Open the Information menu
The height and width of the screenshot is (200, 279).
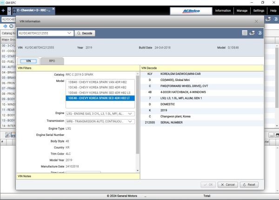pos(223,10)
